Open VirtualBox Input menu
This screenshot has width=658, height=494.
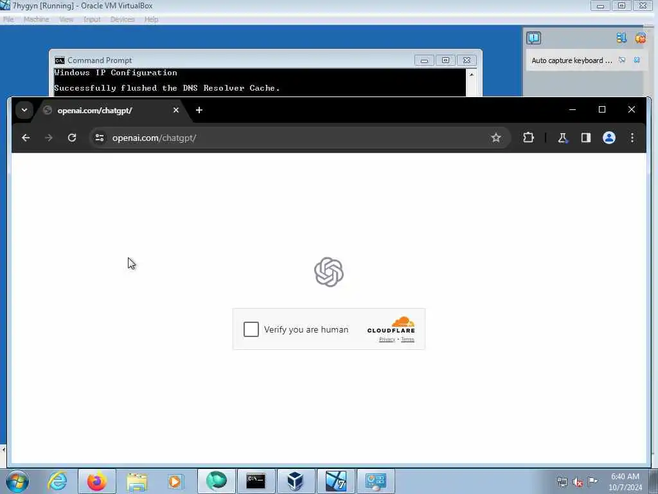pyautogui.click(x=92, y=19)
